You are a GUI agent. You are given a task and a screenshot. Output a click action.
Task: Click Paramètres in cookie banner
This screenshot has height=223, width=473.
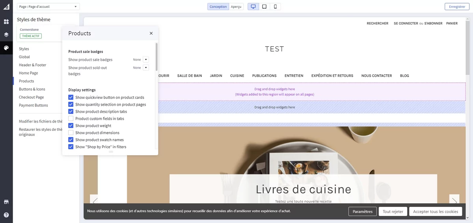(363, 212)
